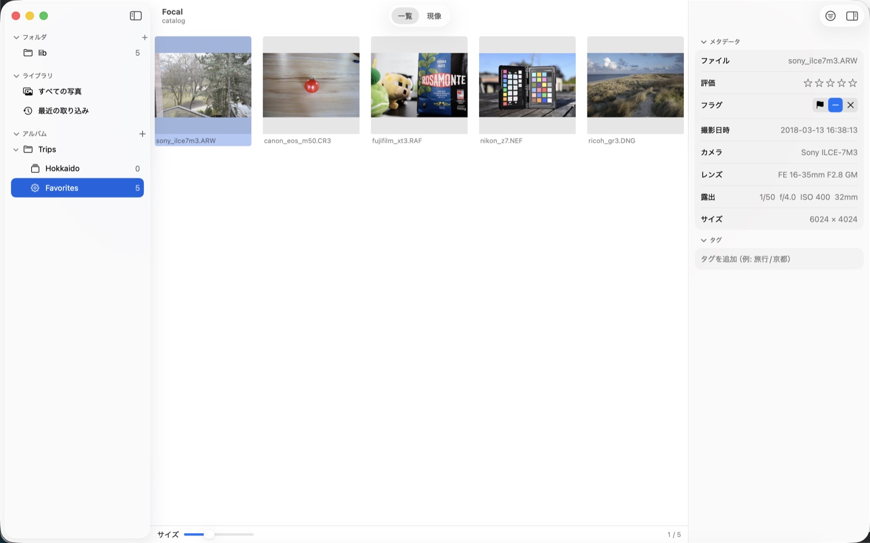The width and height of the screenshot is (870, 543).
Task: Select the Favorites smart album
Action: coord(77,188)
